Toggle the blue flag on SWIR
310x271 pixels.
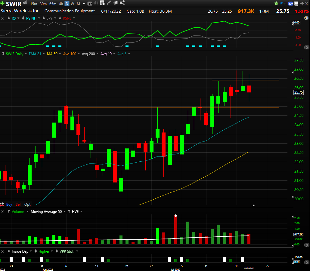[x=281, y=4]
